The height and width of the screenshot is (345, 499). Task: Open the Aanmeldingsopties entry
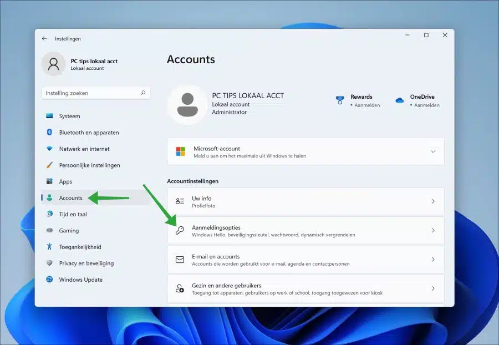pyautogui.click(x=305, y=230)
